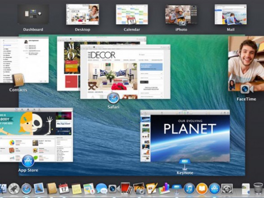The height and width of the screenshot is (198, 264).
Task: Click the Elle Decor logo in Safari window
Action: pyautogui.click(x=102, y=55)
